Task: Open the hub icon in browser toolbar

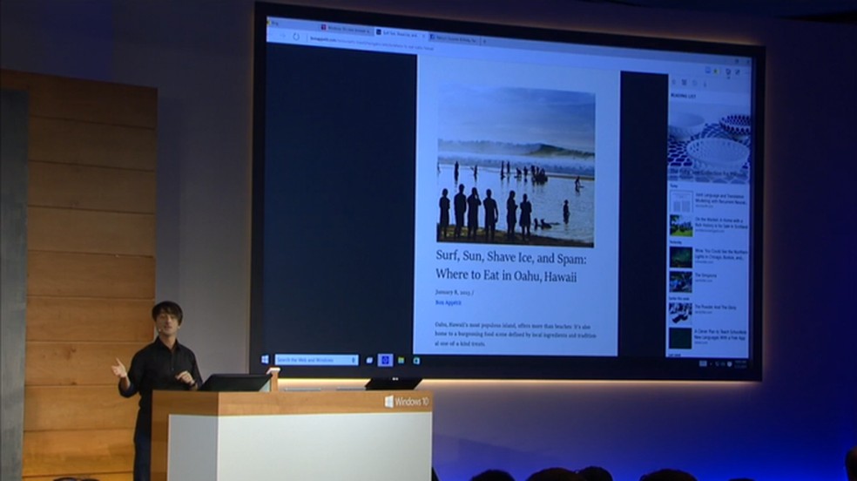Action: point(728,72)
